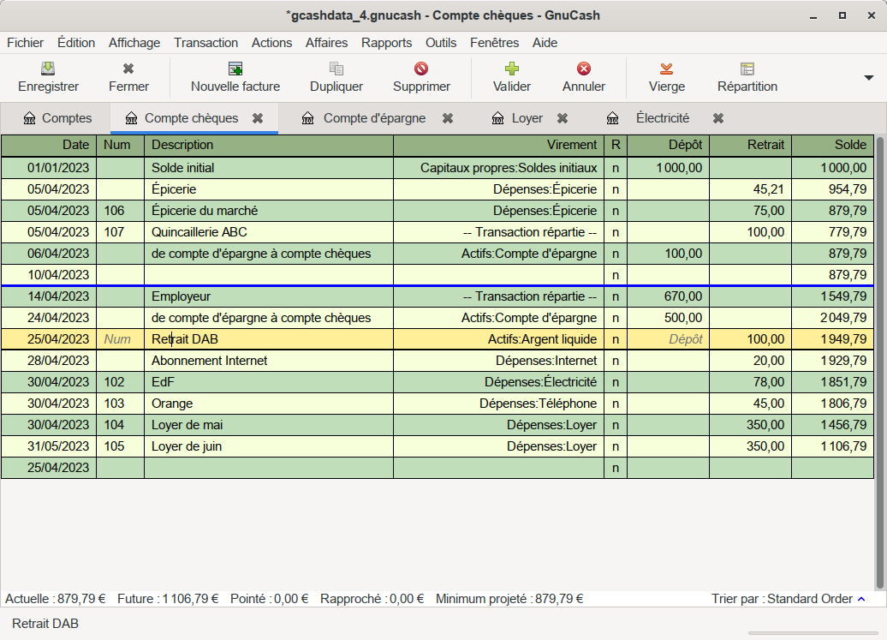This screenshot has width=887, height=640.
Task: Click the Enregistrer toolbar icon
Action: (48, 69)
